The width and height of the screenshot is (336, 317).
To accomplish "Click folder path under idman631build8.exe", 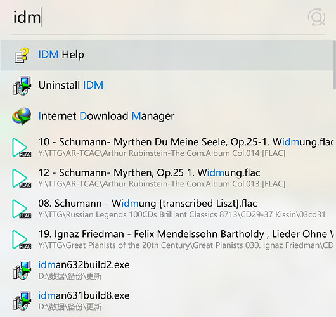I will (x=70, y=307).
